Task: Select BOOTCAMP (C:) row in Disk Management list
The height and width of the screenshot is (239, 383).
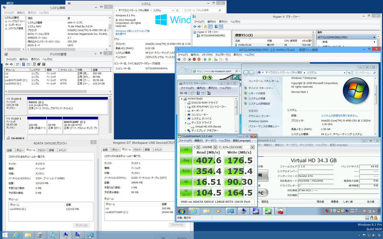Action: pos(57,80)
